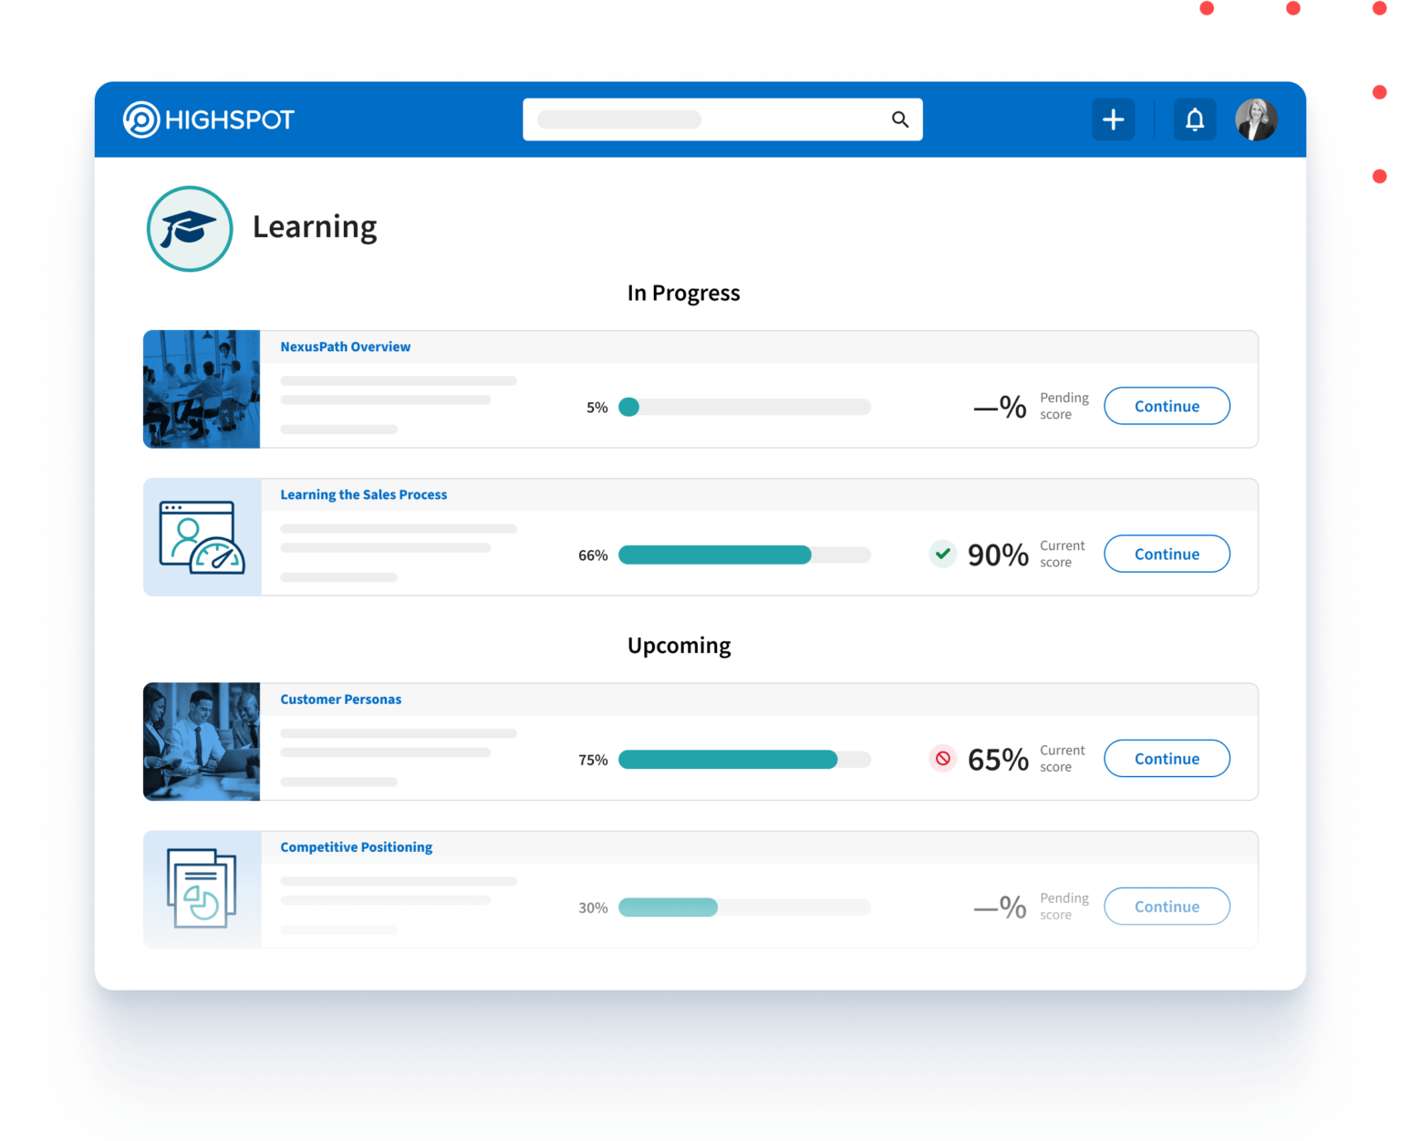The height and width of the screenshot is (1141, 1401).
Task: Continue the Competitive Positioning course
Action: coord(1167,907)
